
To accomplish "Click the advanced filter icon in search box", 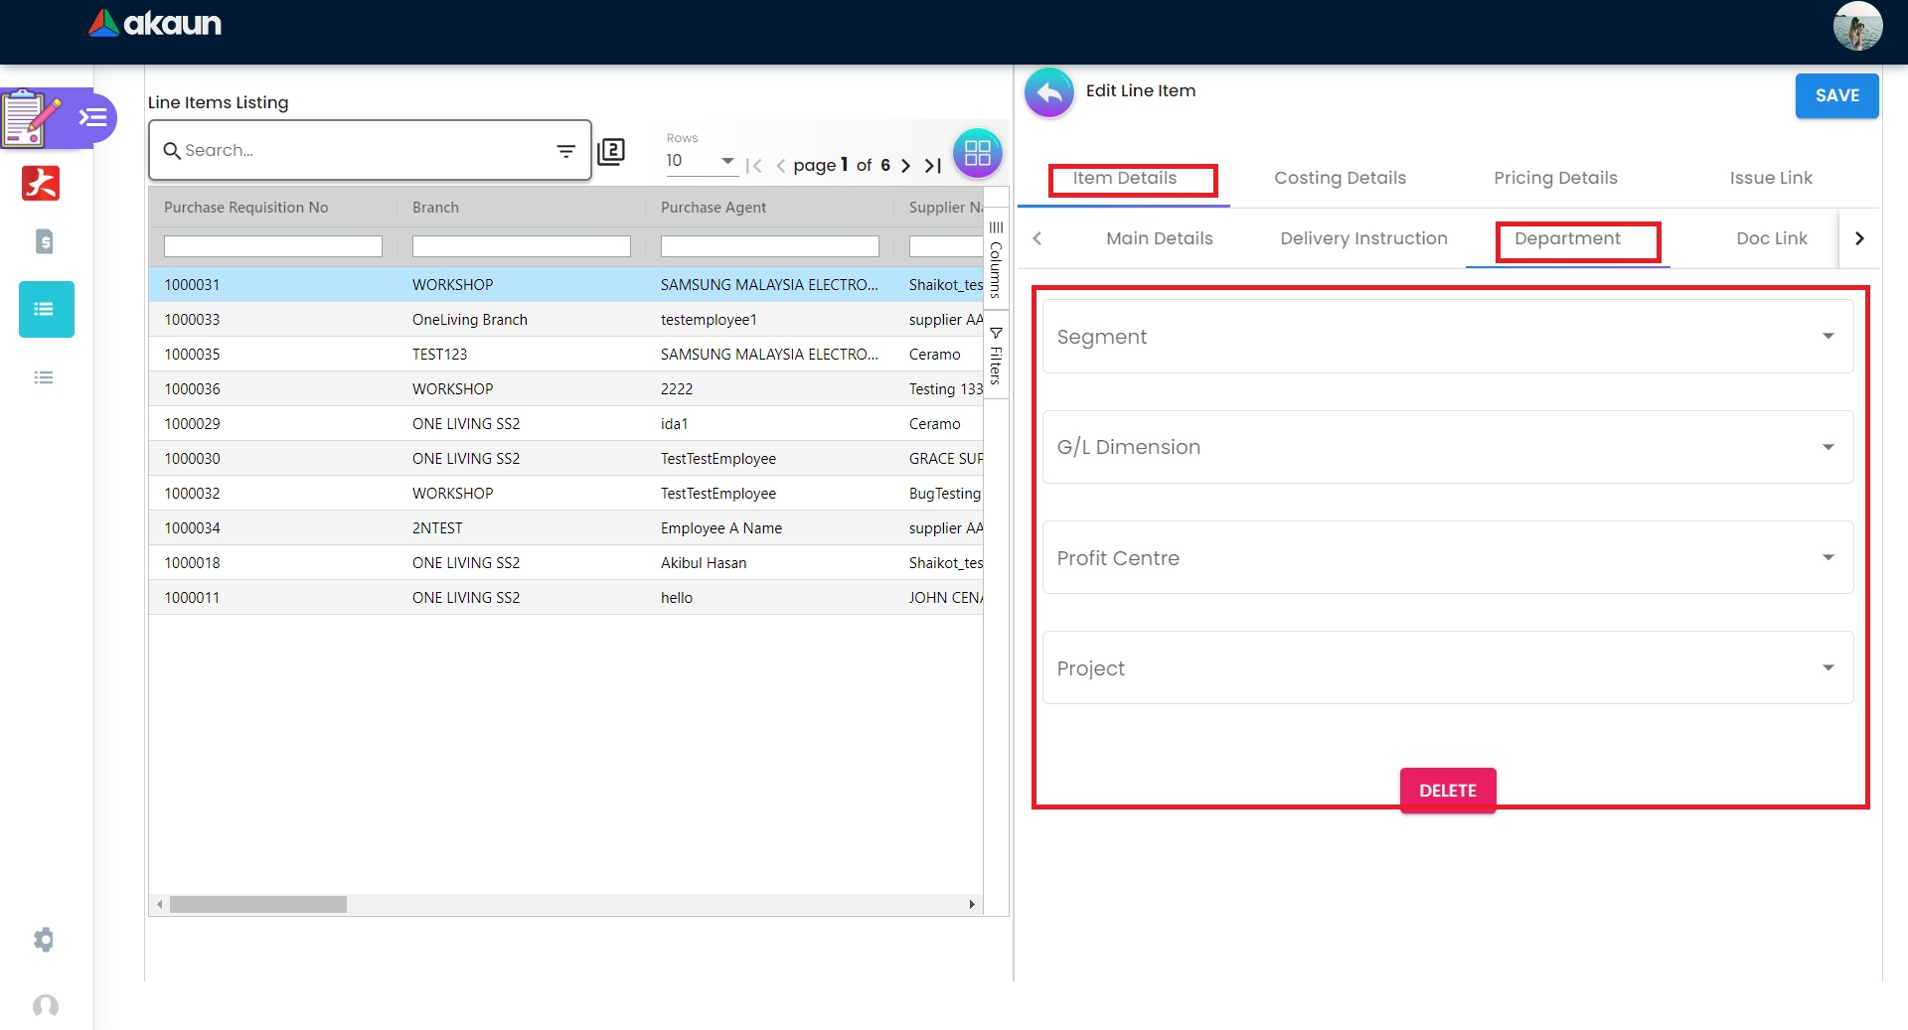I will tap(565, 151).
